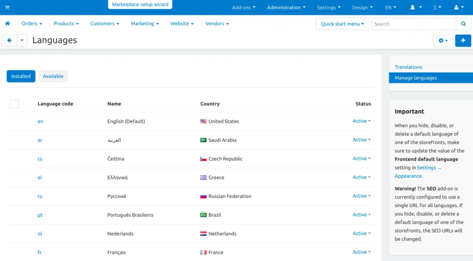This screenshot has height=261, width=473.
Task: Change Arabic status via Active dropdown
Action: 362,140
